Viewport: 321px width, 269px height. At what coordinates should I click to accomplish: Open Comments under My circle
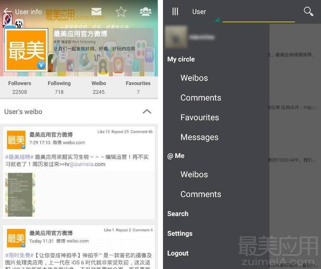tap(201, 98)
